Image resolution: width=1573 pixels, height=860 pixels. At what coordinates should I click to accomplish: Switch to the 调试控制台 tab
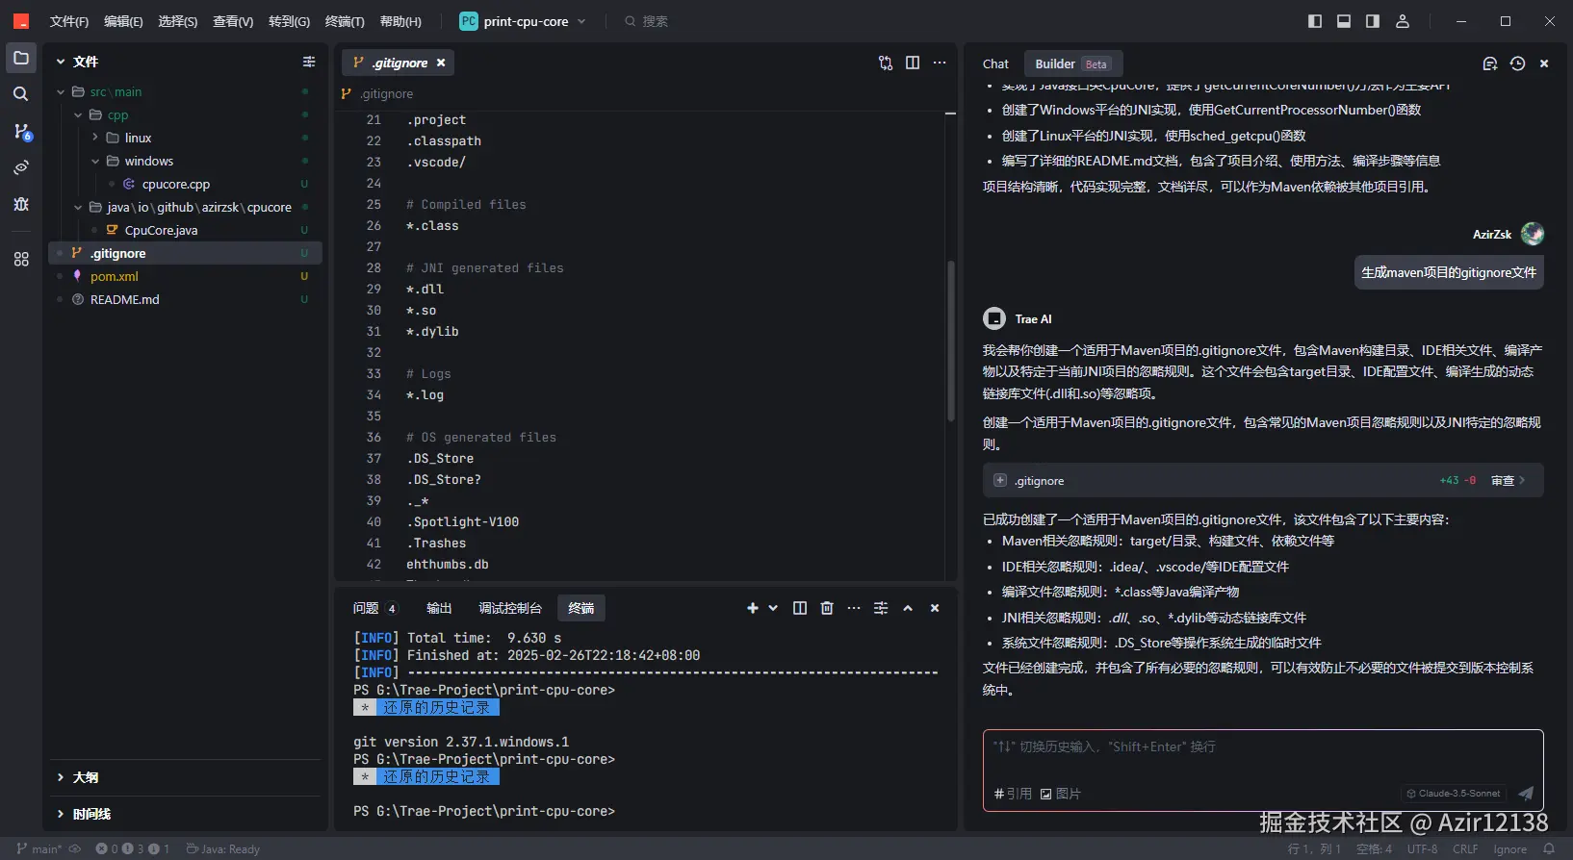coord(510,608)
